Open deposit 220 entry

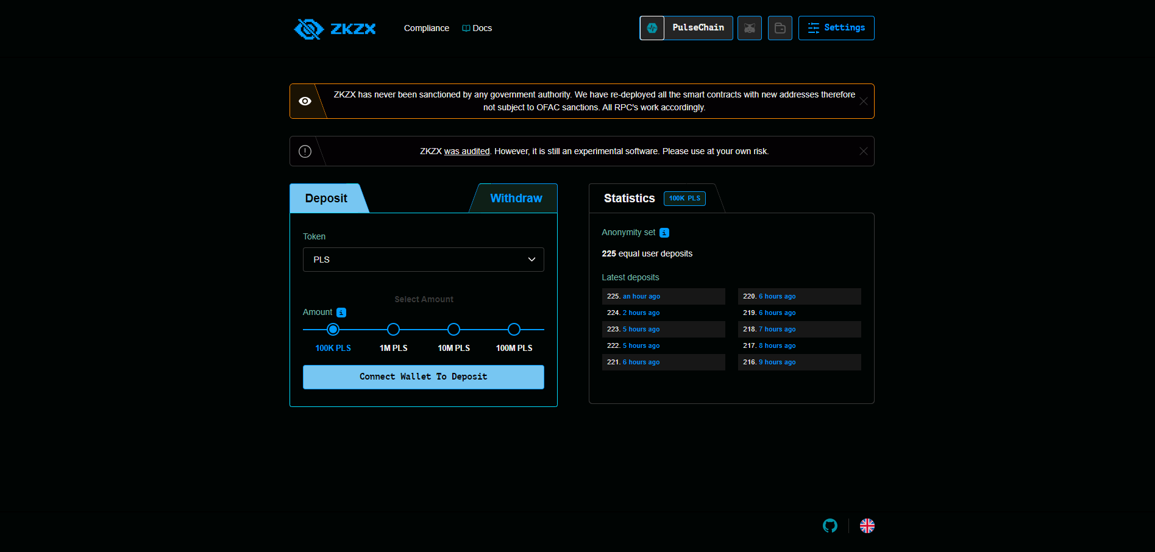800,296
